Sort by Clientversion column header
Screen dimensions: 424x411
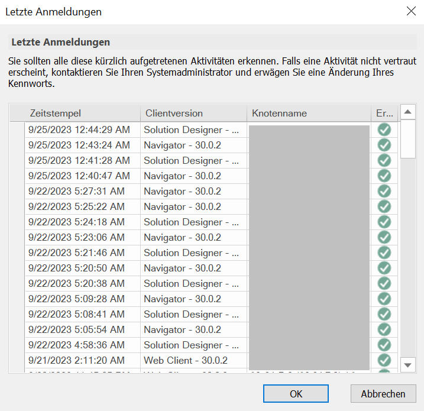pyautogui.click(x=193, y=113)
